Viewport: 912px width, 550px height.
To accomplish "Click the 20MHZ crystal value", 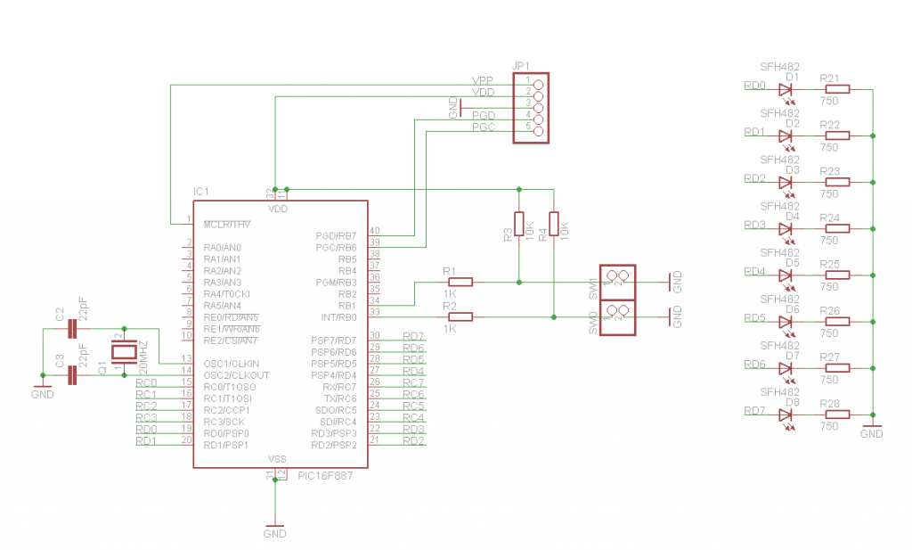I will click(x=143, y=357).
